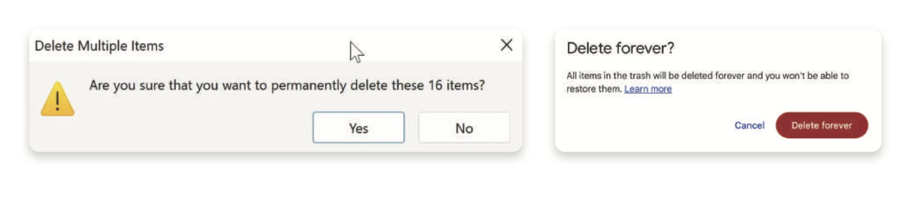Click the trash items warning paragraph
This screenshot has height=201, width=910.
[x=707, y=76]
